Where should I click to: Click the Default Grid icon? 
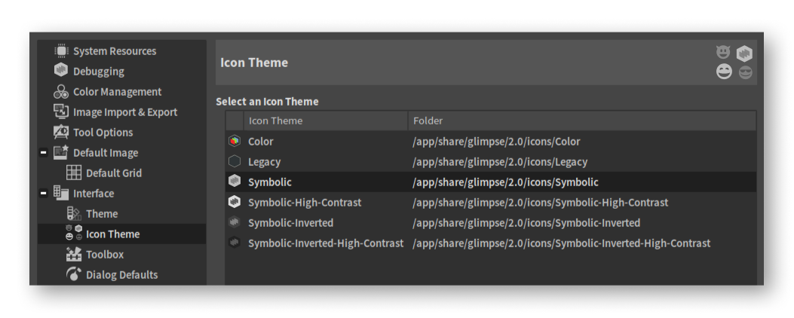coord(74,173)
